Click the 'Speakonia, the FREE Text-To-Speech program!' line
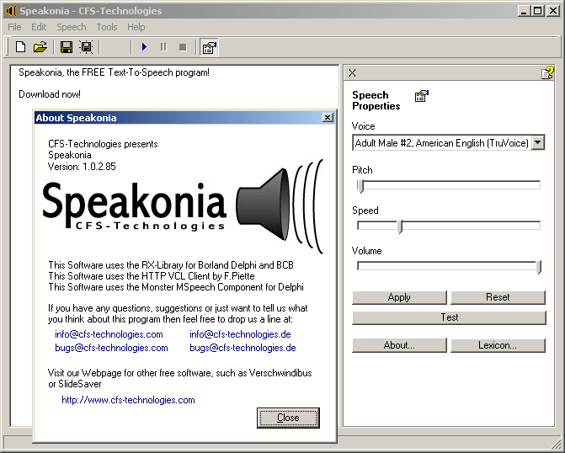Screen dimensions: 565x453 point(114,72)
